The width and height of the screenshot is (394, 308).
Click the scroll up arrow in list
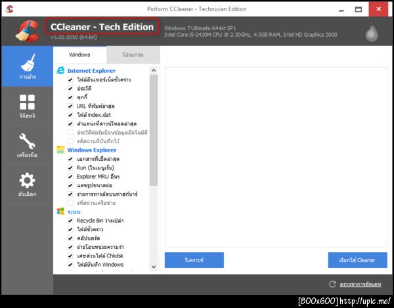click(x=154, y=70)
